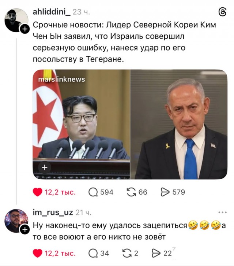Tap the plus button on the image

[x=45, y=167]
